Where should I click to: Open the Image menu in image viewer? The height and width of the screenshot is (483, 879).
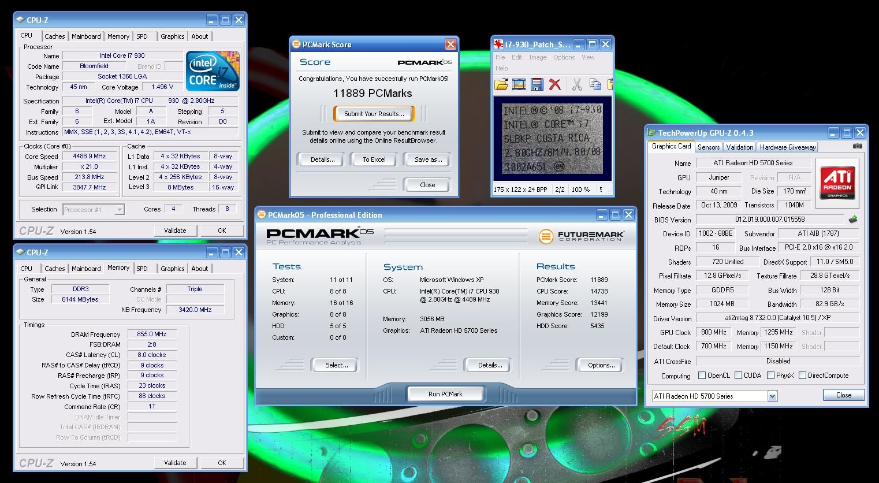click(x=538, y=57)
